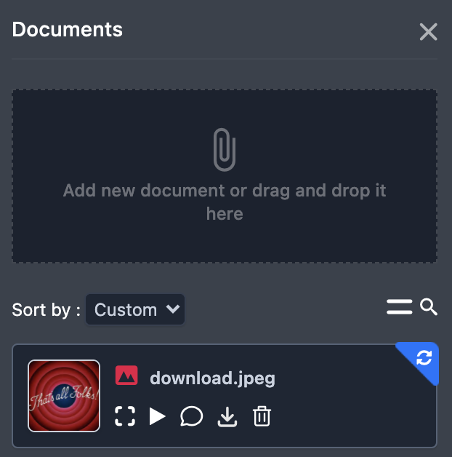Play download.jpeg with the play icon

(x=157, y=416)
